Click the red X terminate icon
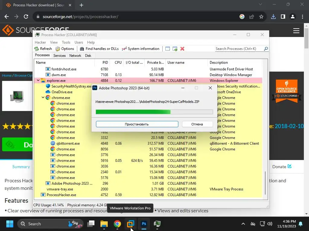Viewport: 309px width, 231px height. pyautogui.click(x=182, y=49)
